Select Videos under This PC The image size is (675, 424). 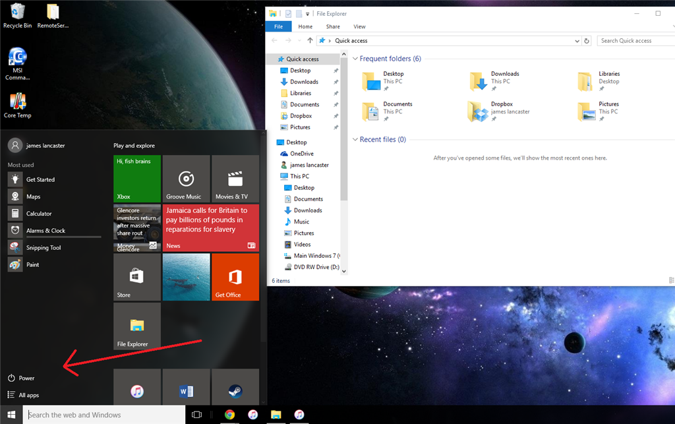pyautogui.click(x=302, y=245)
